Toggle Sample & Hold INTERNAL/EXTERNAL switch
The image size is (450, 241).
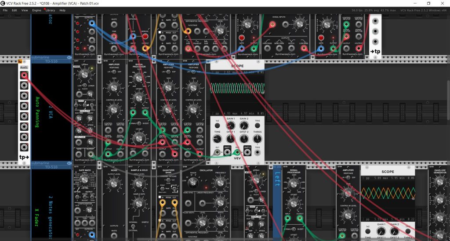pos(133,226)
